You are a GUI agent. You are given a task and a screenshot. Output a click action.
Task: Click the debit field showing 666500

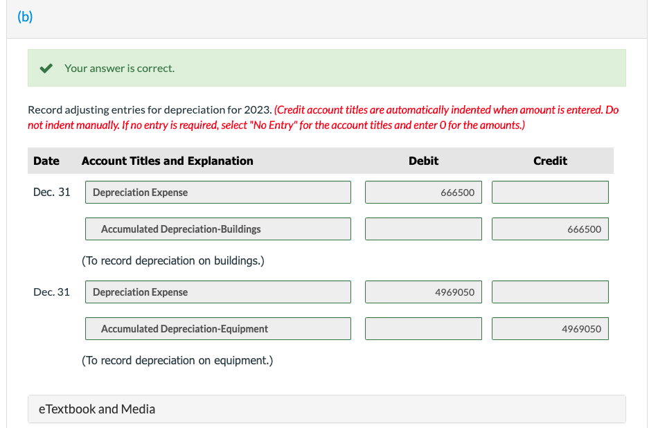(423, 192)
